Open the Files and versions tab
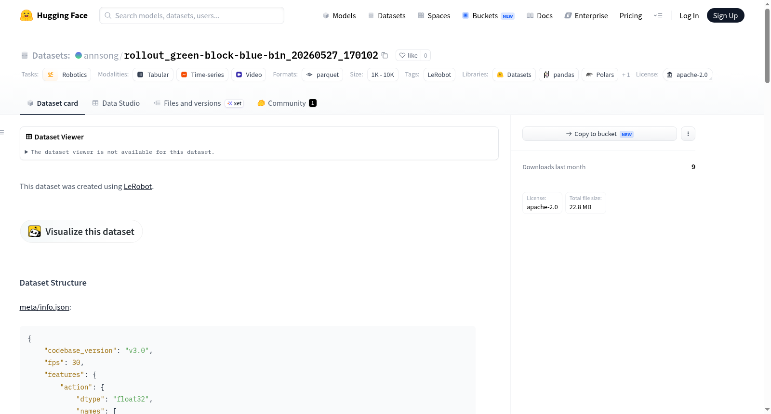Viewport: 771px width, 414px height. point(198,103)
